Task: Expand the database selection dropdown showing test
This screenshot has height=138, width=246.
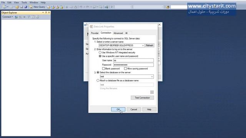Action: [152, 77]
